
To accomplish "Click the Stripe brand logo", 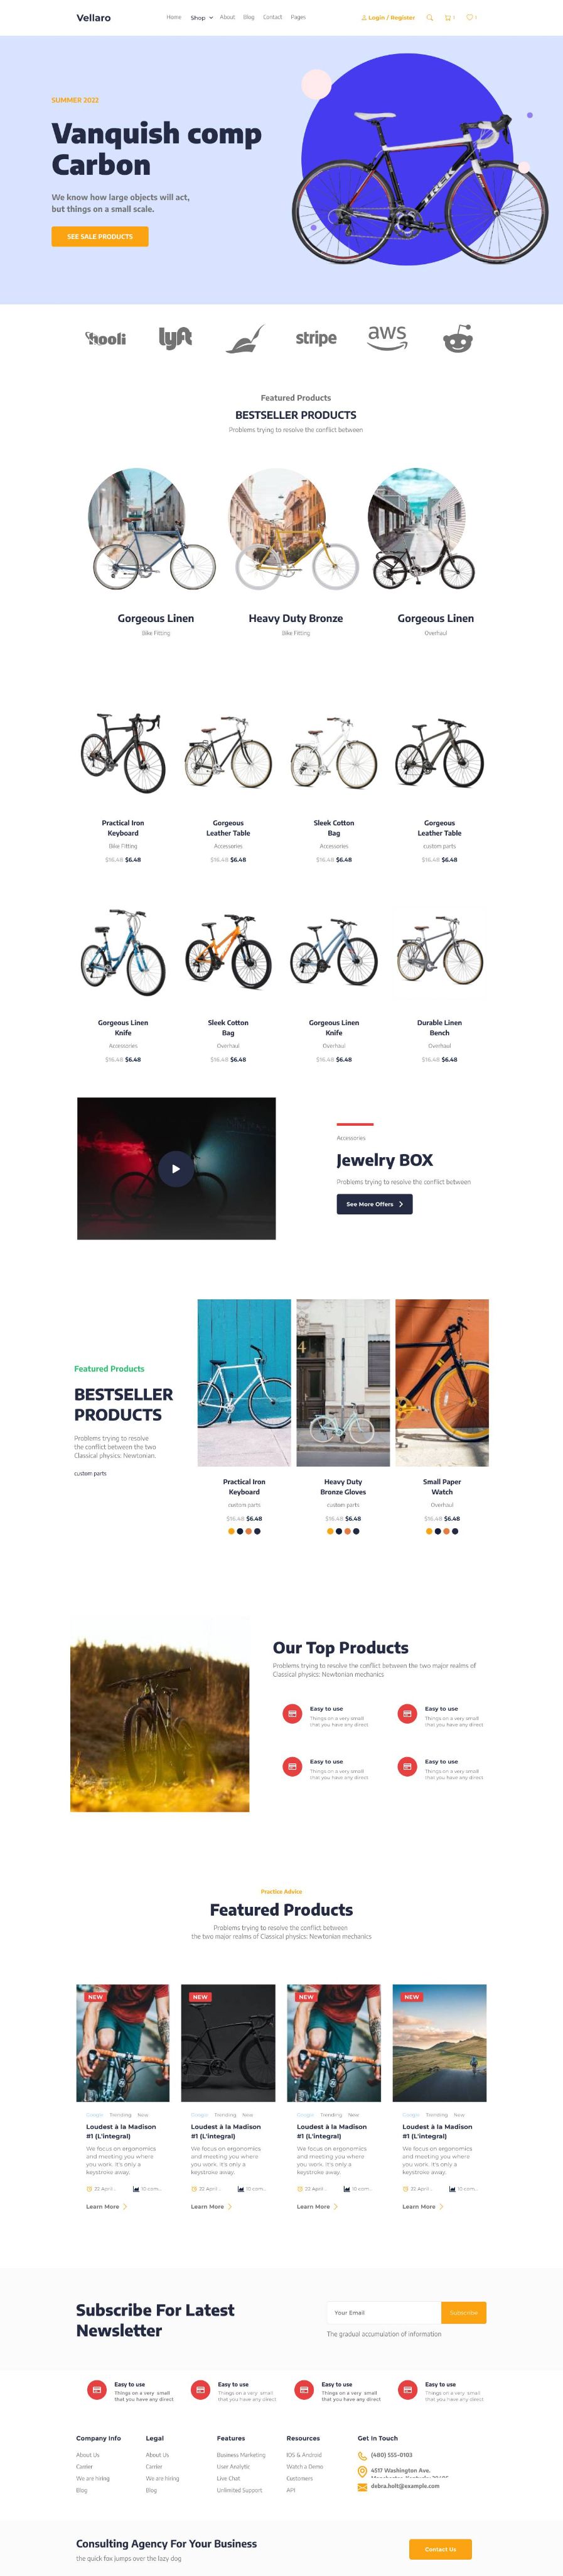I will coord(316,338).
